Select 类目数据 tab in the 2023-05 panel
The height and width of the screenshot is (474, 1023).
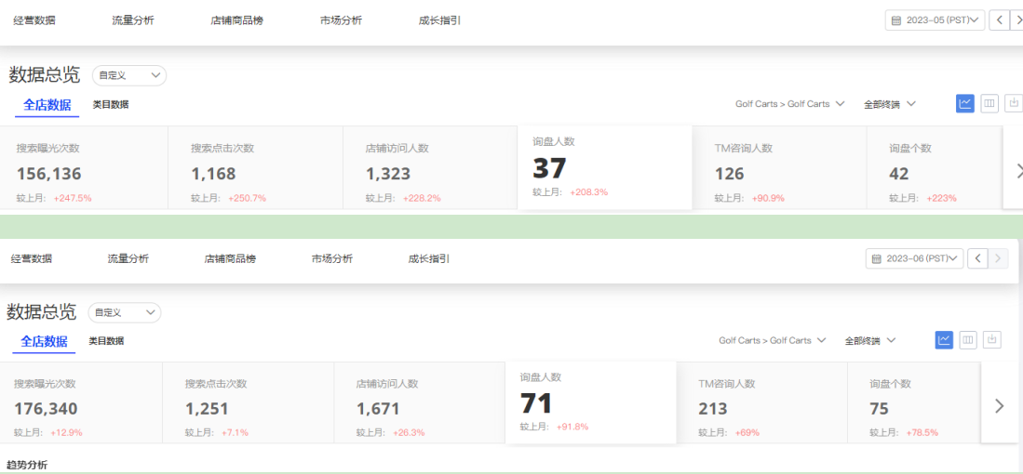coord(111,105)
